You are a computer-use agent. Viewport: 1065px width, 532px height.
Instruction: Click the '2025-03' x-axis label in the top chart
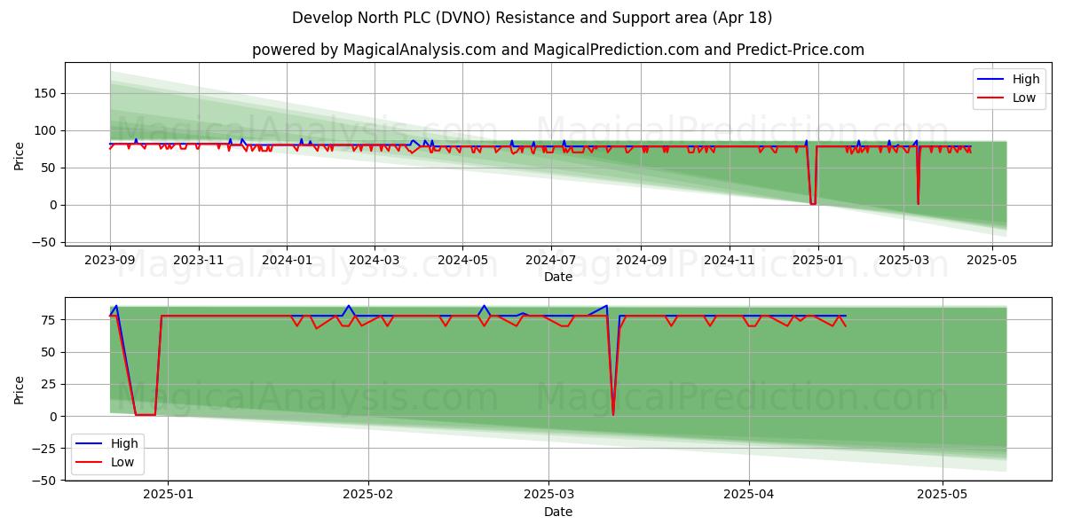[903, 262]
